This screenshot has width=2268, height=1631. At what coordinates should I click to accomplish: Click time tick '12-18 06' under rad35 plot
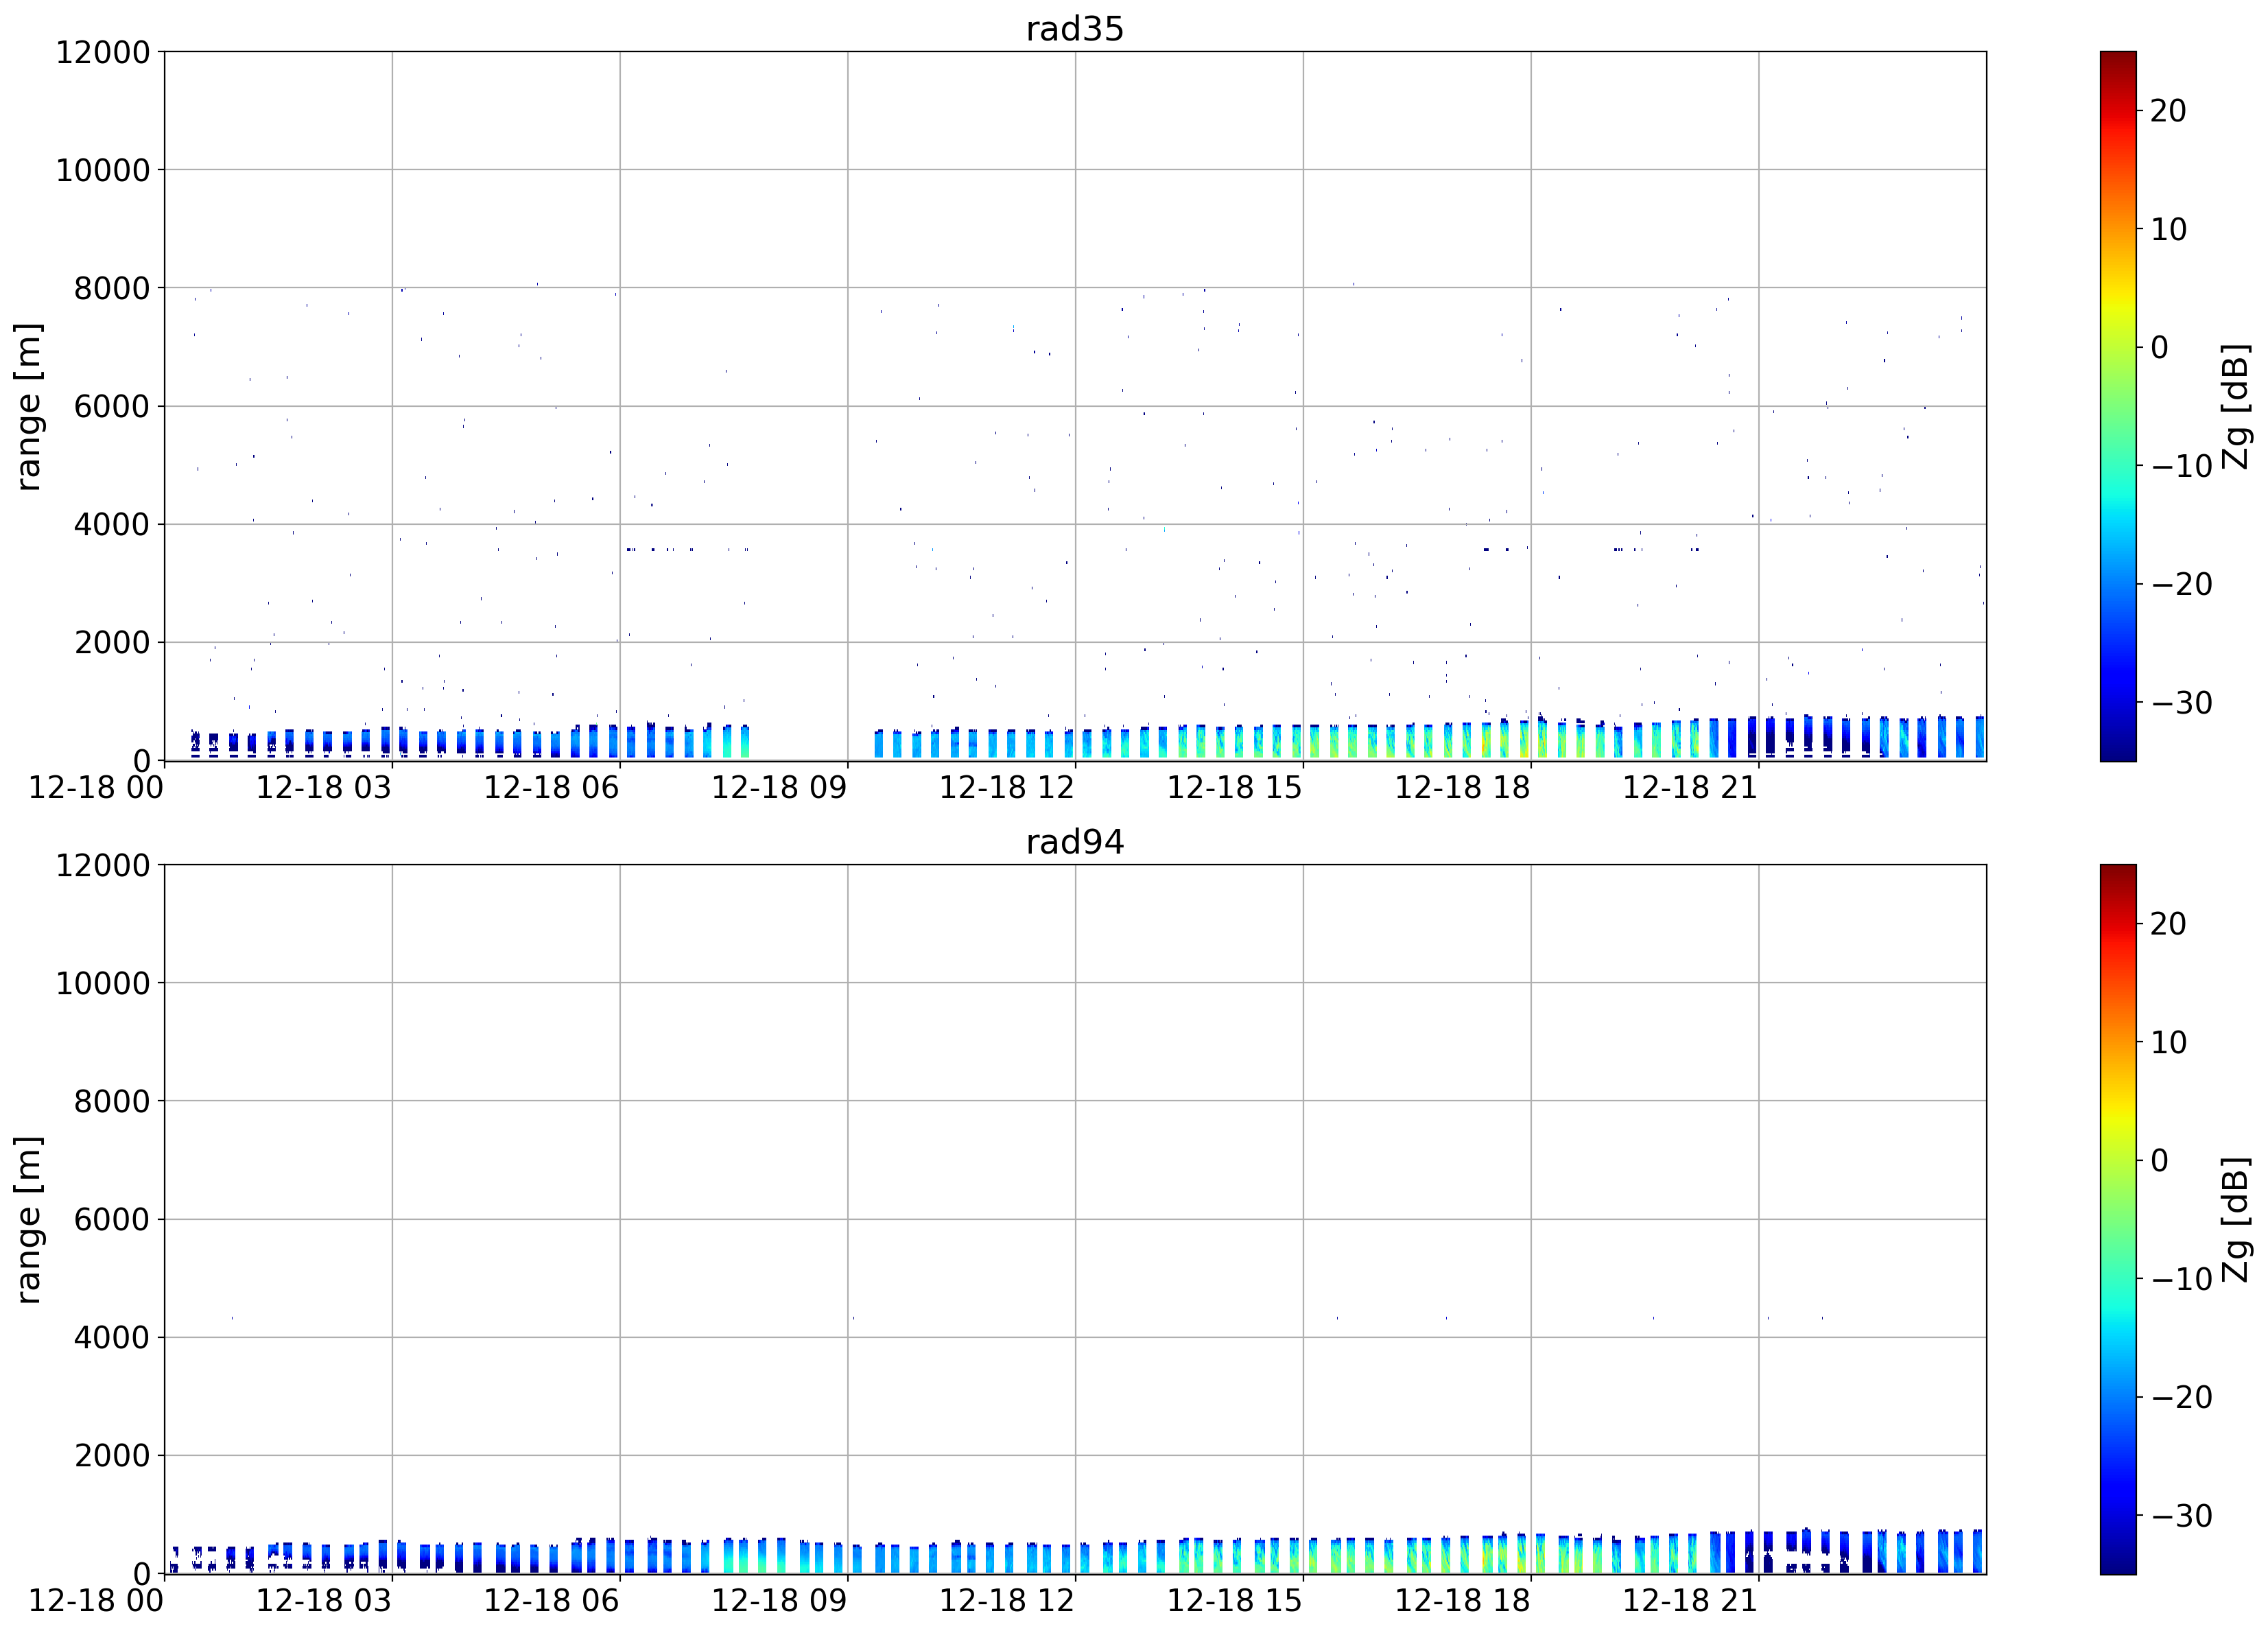click(552, 788)
